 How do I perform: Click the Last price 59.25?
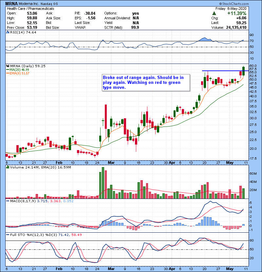pyautogui.click(x=241, y=23)
